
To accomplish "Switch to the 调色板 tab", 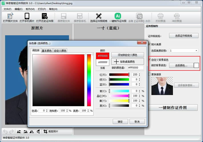I will [36, 50].
